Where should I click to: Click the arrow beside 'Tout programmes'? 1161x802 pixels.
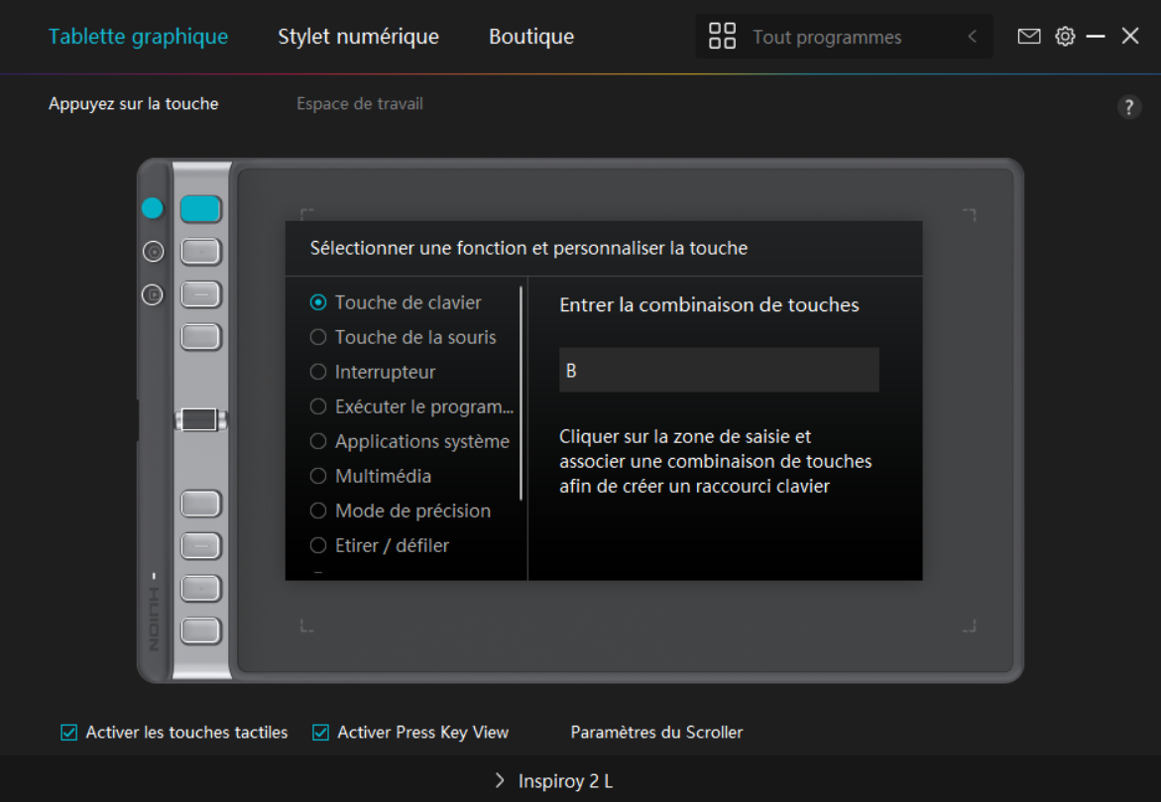pyautogui.click(x=972, y=37)
